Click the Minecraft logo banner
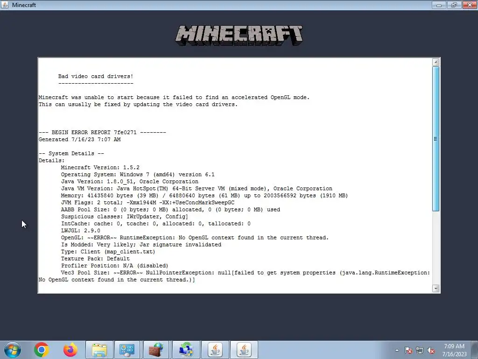Image resolution: width=478 pixels, height=359 pixels. click(x=239, y=36)
